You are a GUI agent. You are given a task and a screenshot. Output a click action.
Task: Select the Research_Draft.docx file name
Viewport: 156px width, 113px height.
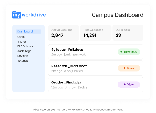pos(69,66)
